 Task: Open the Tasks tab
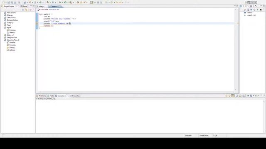point(51,96)
